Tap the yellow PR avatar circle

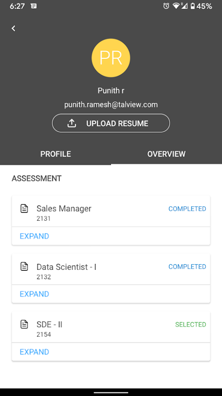point(111,58)
